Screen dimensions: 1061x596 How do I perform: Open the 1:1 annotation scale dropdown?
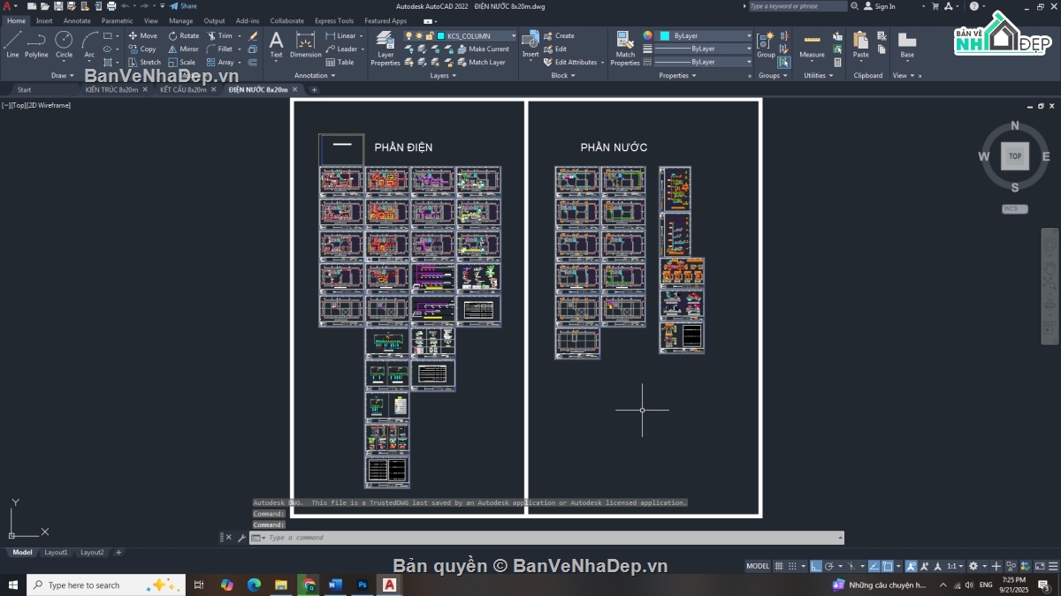click(x=956, y=566)
